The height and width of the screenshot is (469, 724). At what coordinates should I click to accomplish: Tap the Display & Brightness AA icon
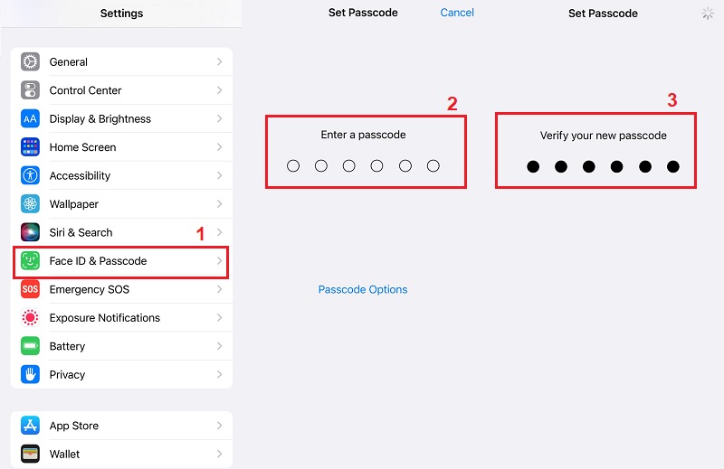coord(31,119)
